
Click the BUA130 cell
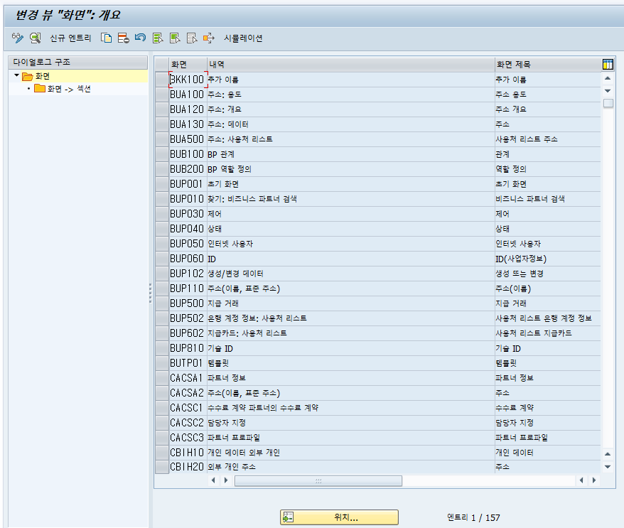(188, 124)
